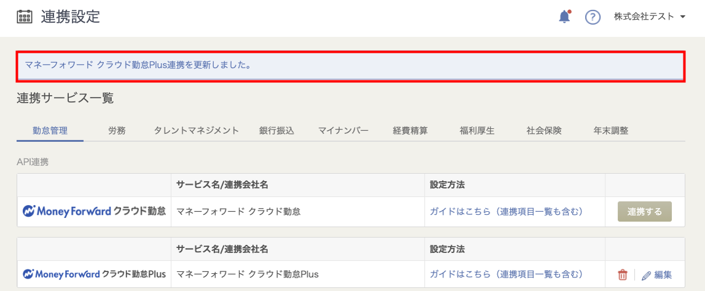Viewport: 705px width, 291px height.
Task: Open the タレントマネジメント tab
Action: pyautogui.click(x=196, y=130)
